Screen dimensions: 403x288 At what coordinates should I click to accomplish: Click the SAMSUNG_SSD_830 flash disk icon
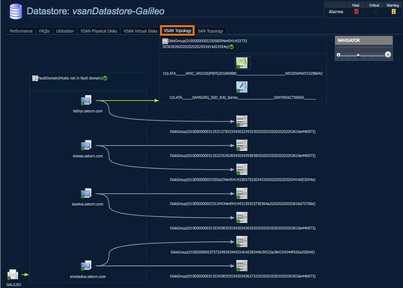pos(242,87)
